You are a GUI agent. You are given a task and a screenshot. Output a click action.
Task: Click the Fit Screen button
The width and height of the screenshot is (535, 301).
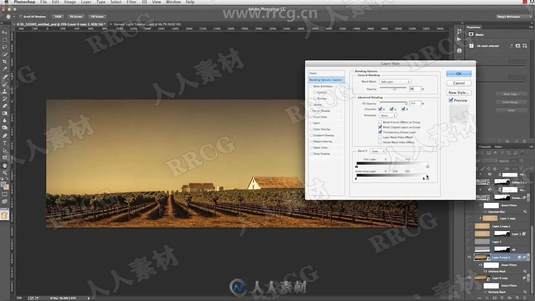pyautogui.click(x=76, y=17)
